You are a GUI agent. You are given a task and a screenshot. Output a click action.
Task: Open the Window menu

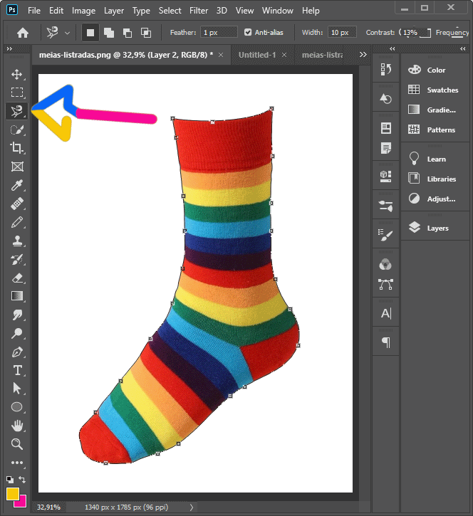(277, 11)
